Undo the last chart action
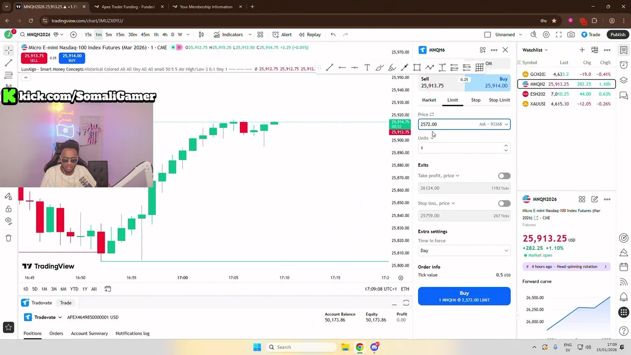 tap(333, 35)
